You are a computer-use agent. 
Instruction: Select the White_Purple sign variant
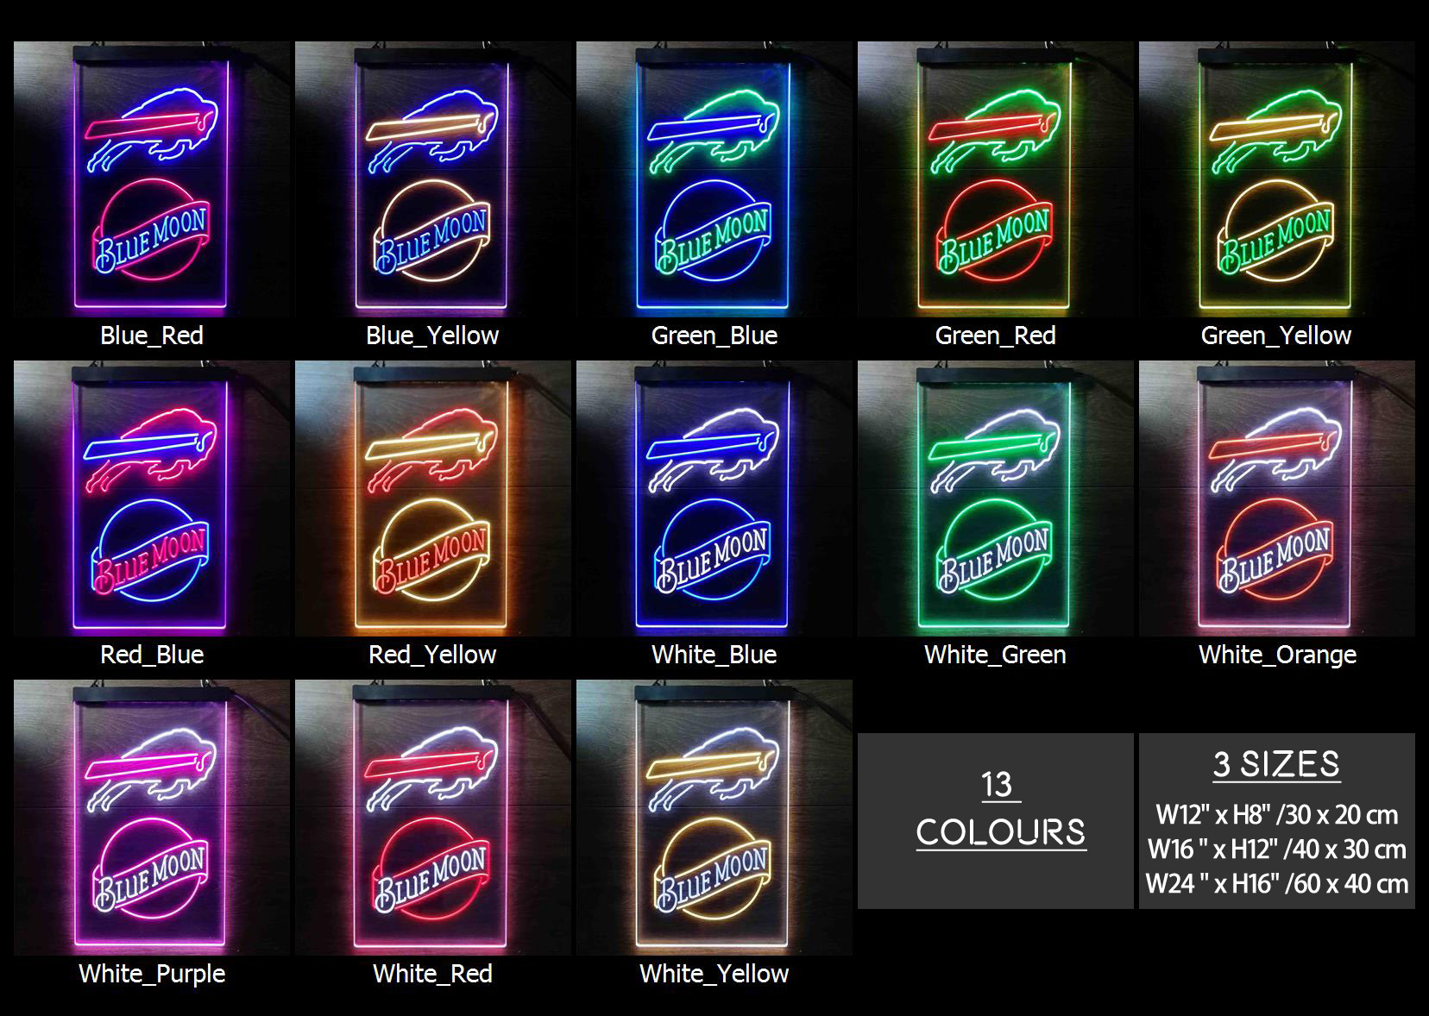152,818
